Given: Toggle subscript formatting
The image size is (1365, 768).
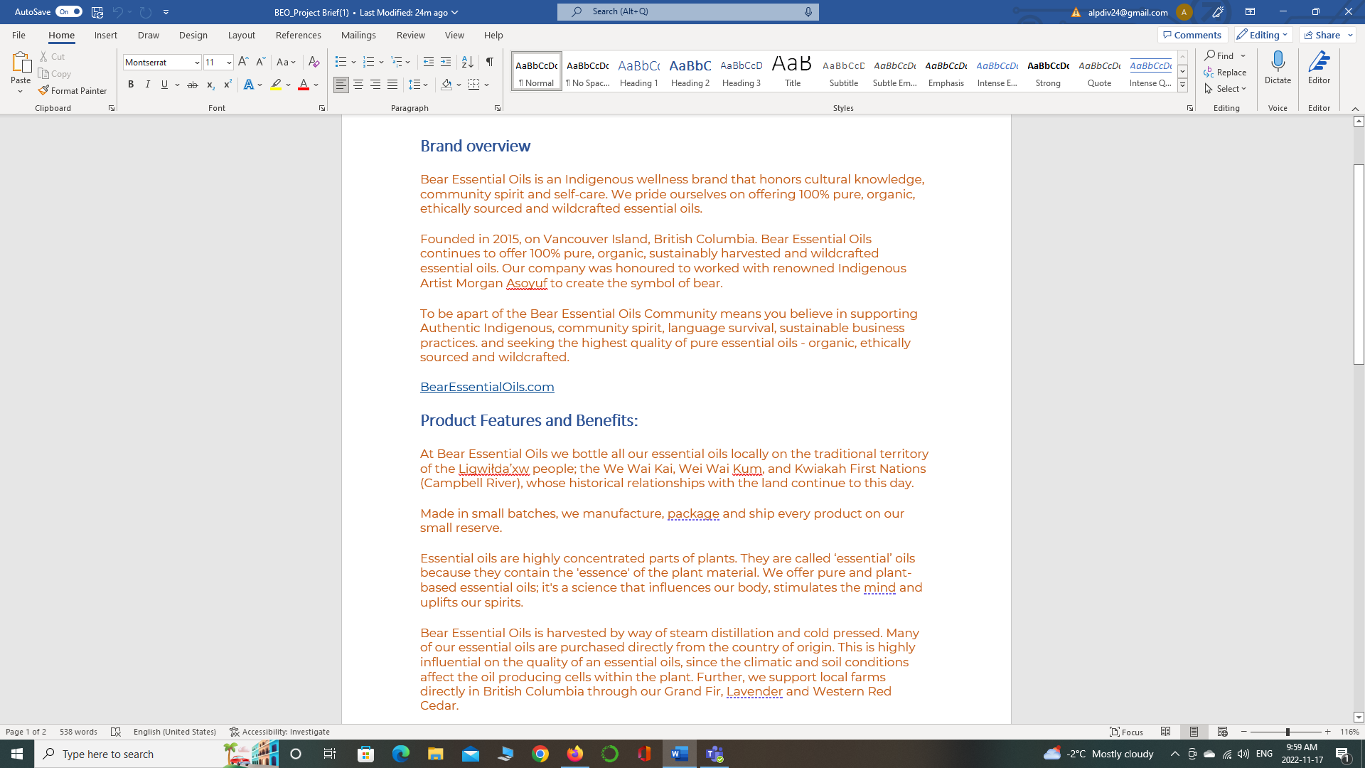Looking at the screenshot, I should [210, 84].
